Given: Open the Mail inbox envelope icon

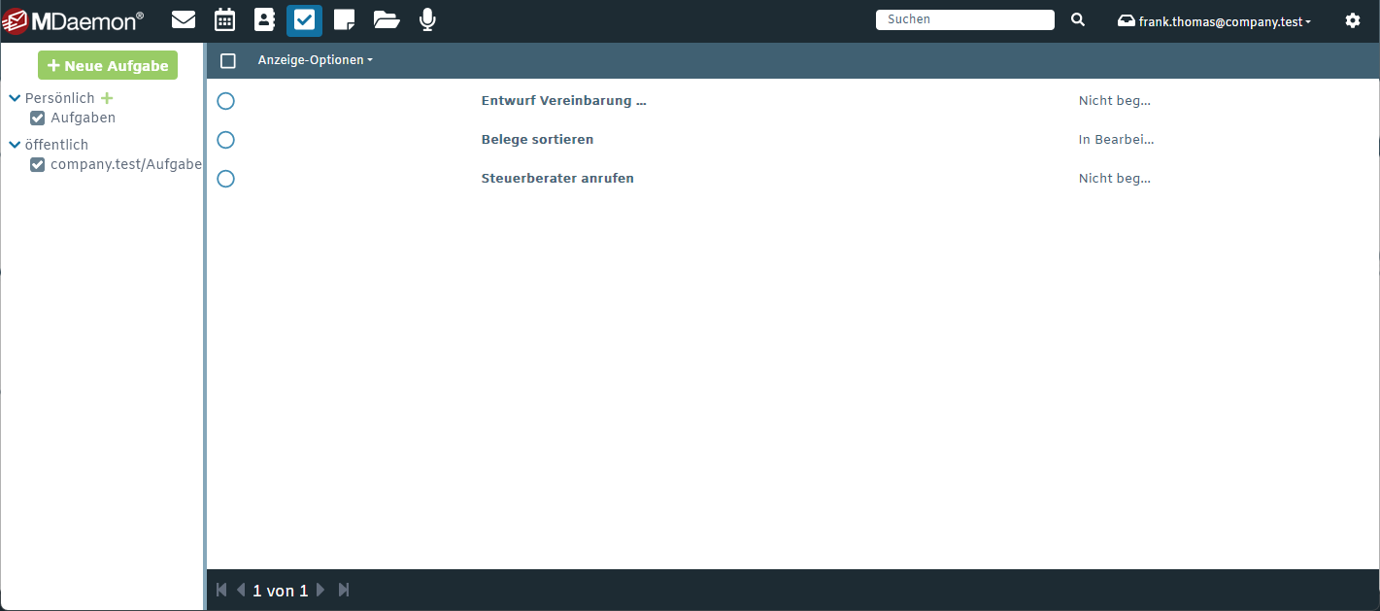Looking at the screenshot, I should tap(184, 19).
